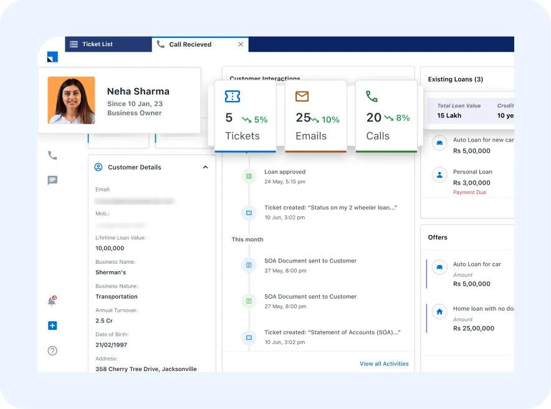
Task: Open notifications bell with red badge
Action: (x=52, y=301)
